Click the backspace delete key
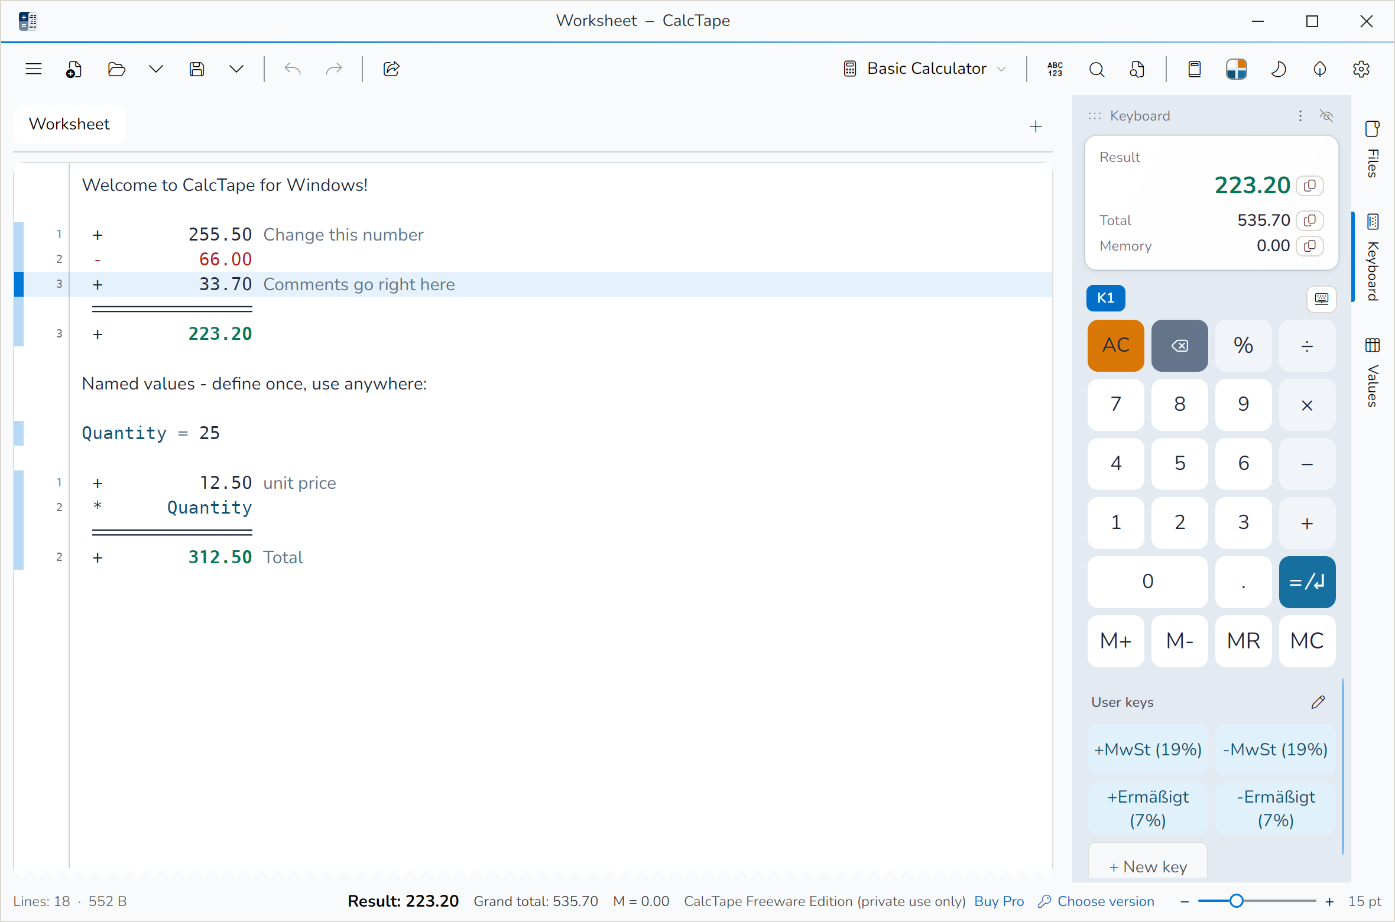 pyautogui.click(x=1180, y=346)
